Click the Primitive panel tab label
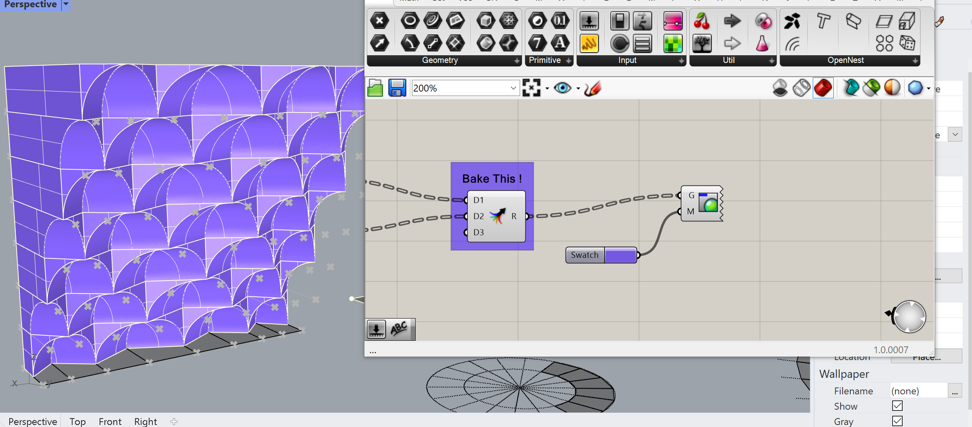Viewport: 972px width, 427px height. pyautogui.click(x=546, y=60)
